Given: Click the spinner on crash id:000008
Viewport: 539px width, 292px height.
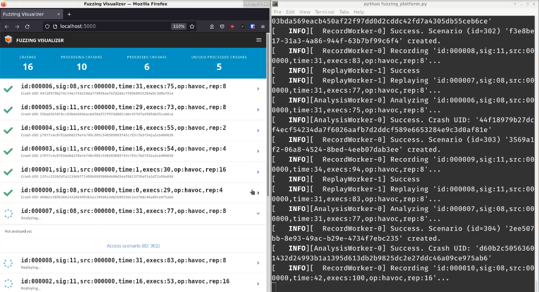Looking at the screenshot, I should coord(8,263).
